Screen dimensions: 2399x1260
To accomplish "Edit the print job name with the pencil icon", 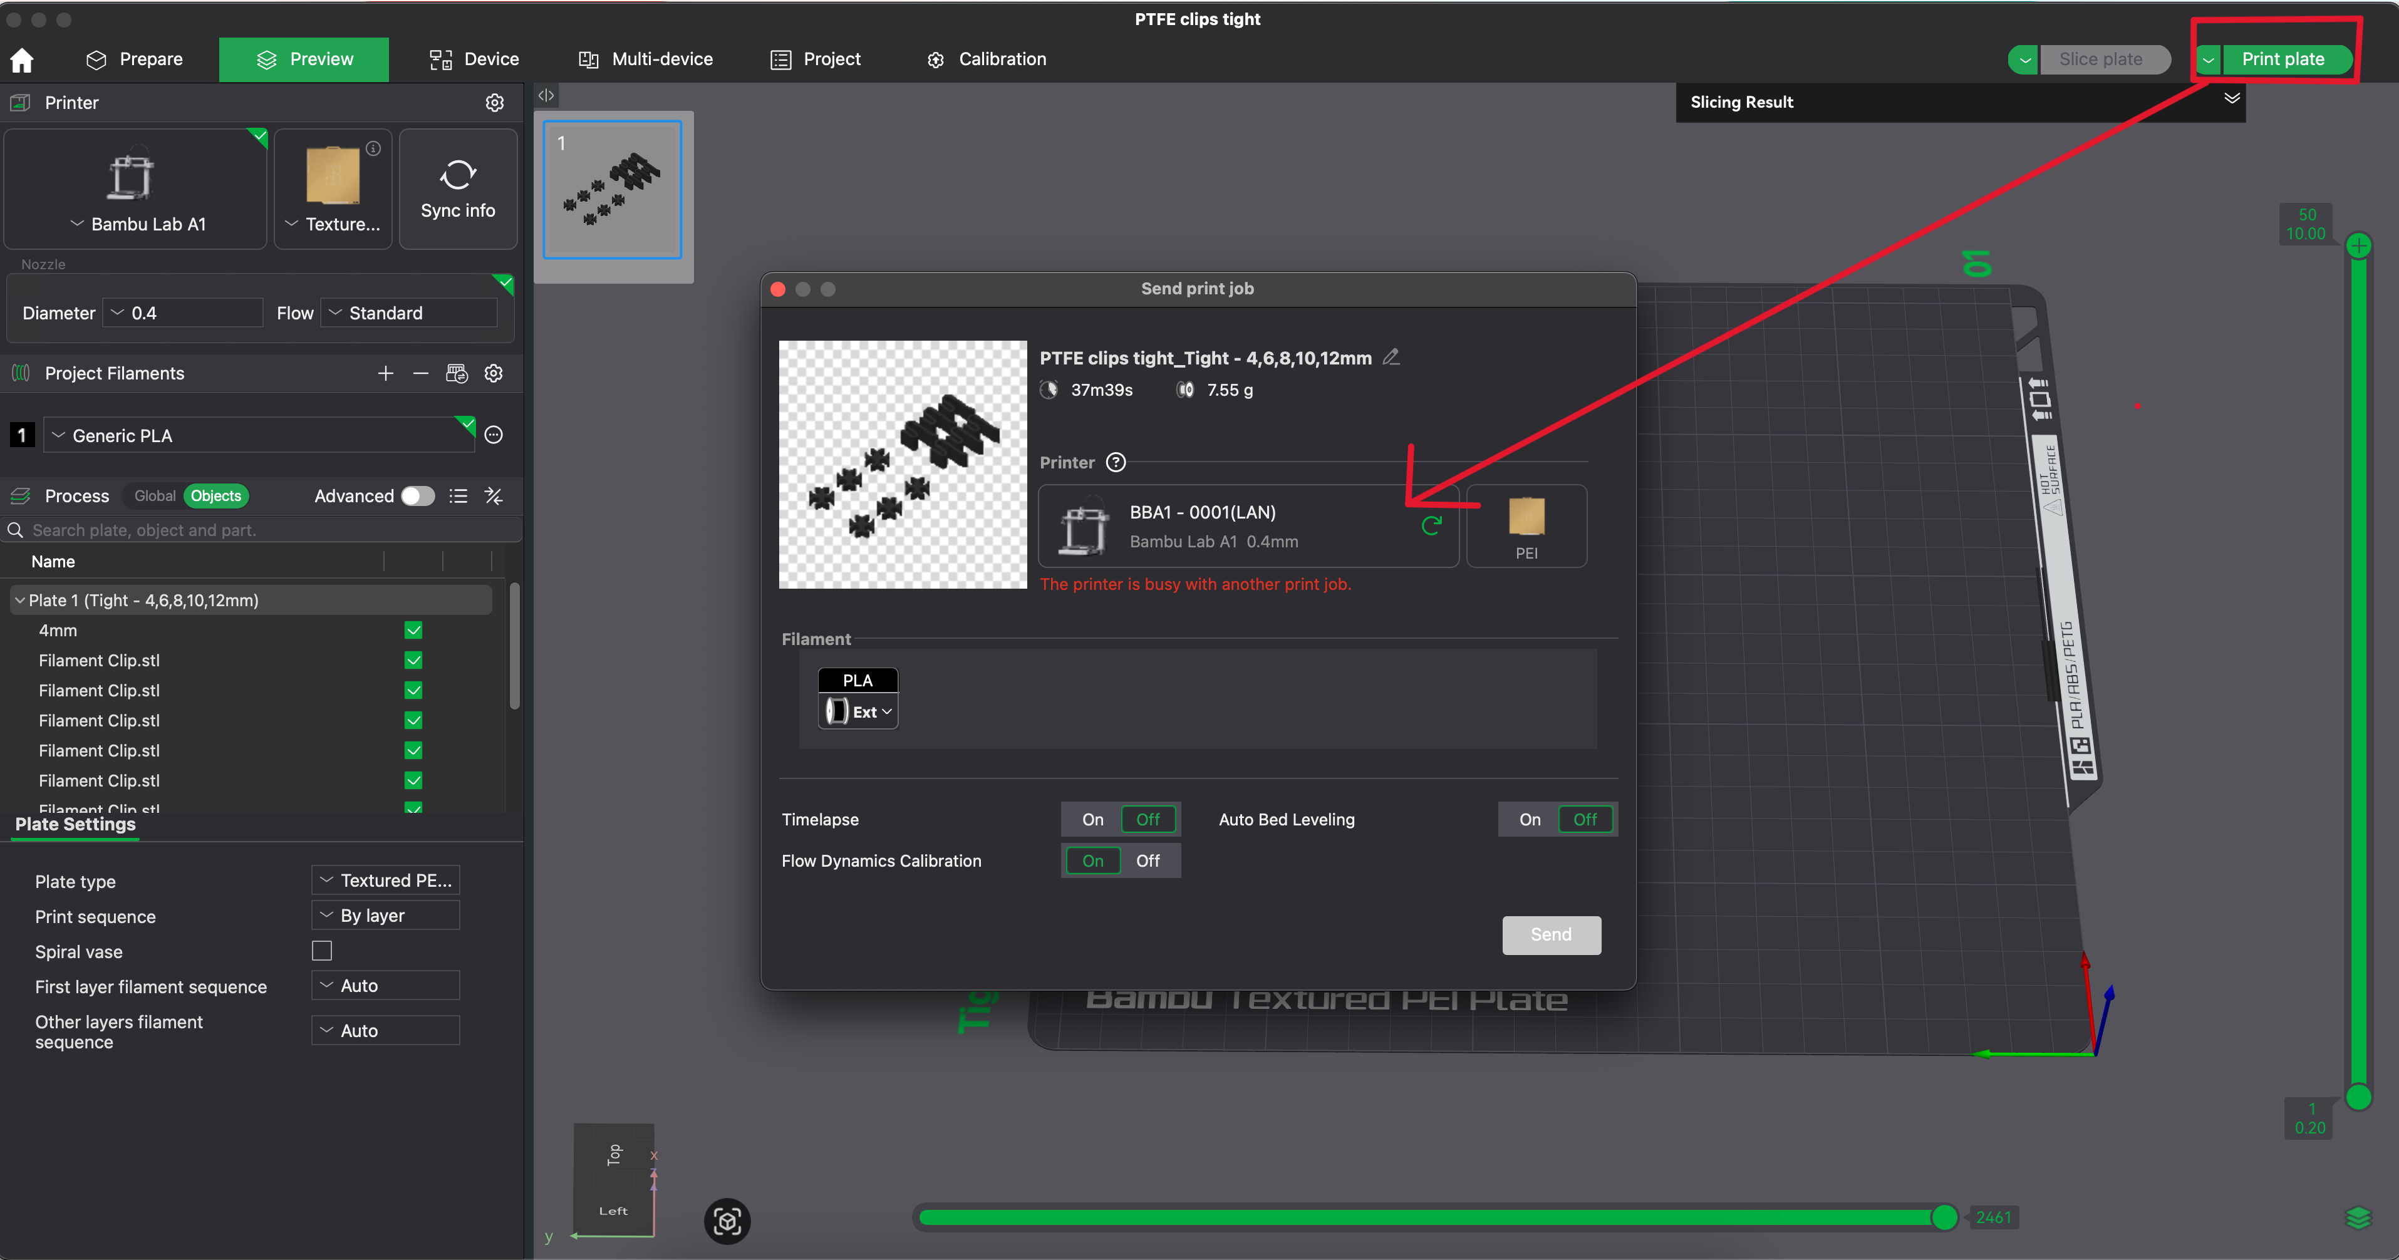I will click(1391, 356).
